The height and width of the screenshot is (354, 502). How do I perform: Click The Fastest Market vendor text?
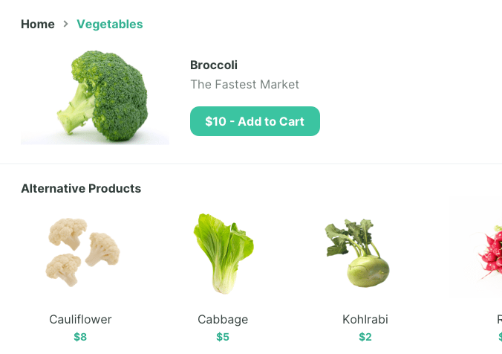tap(244, 84)
